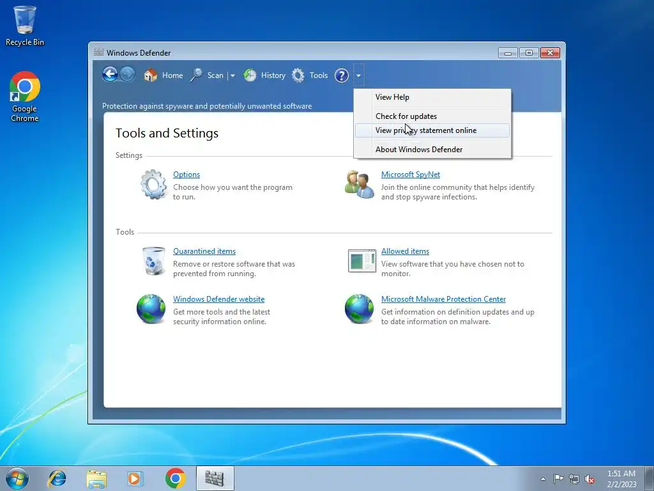Select View privacy statement online
This screenshot has height=491, width=654.
tap(432, 130)
